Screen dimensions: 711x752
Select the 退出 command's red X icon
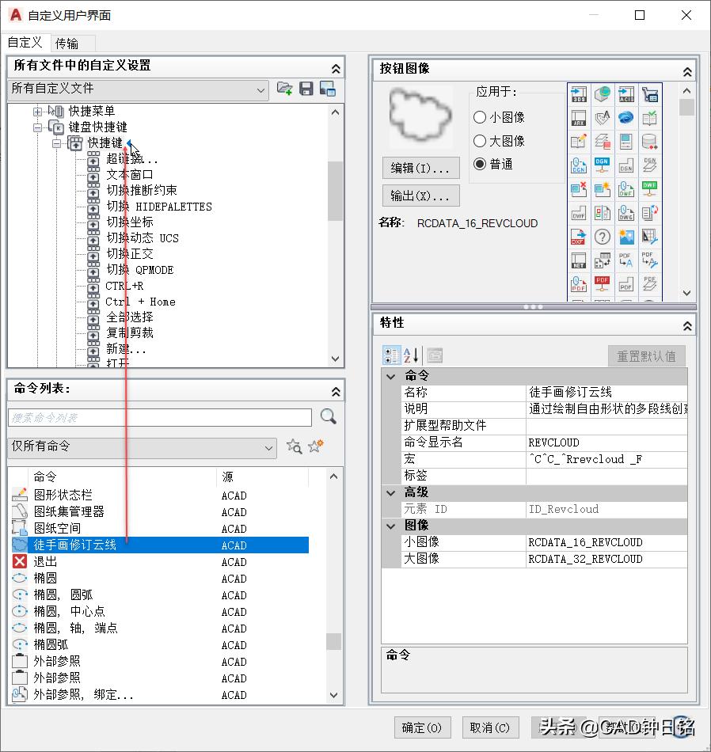(x=19, y=562)
